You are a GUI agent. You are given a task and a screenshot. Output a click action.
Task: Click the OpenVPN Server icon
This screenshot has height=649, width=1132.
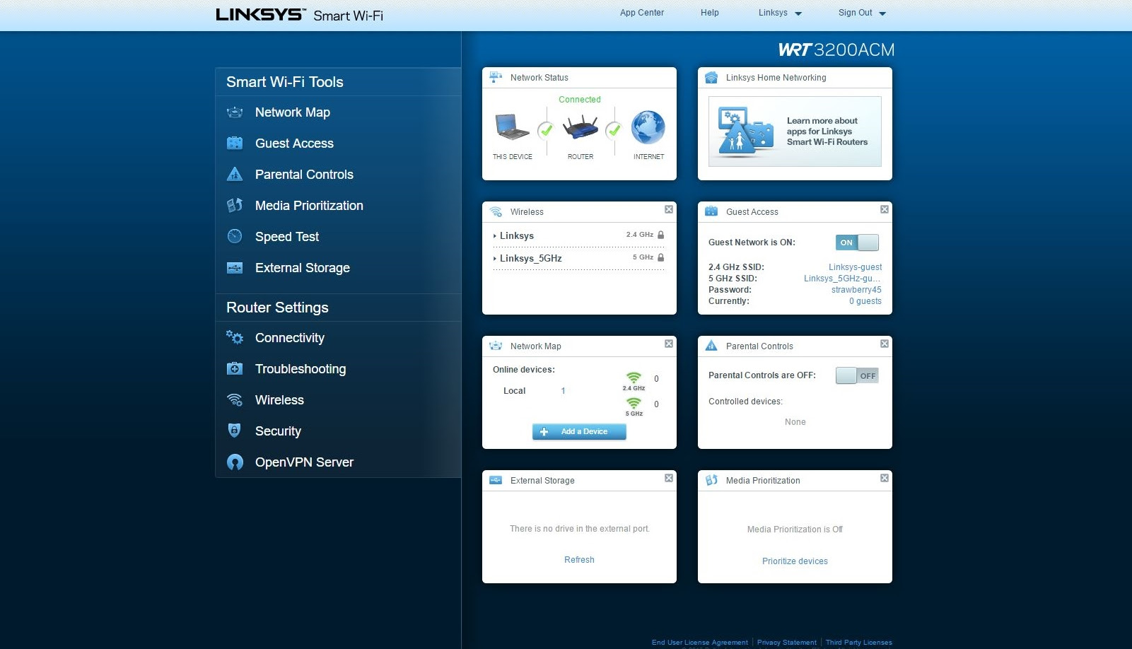[x=235, y=462]
